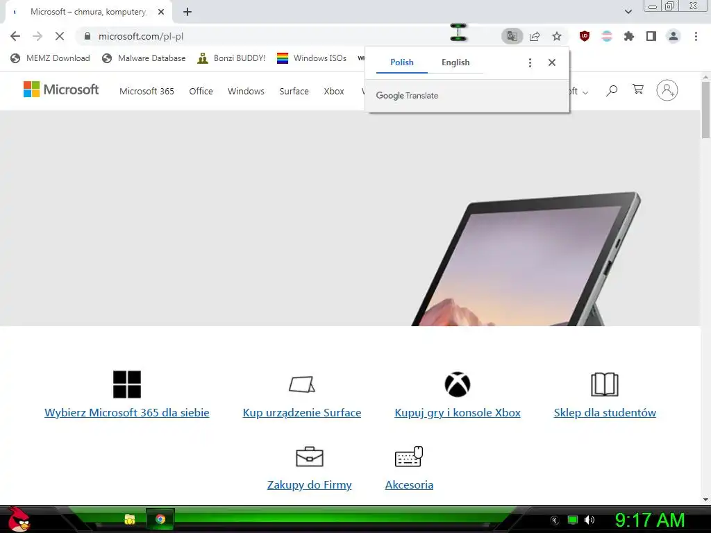The height and width of the screenshot is (533, 711).
Task: Click the Chrome taskbar button
Action: click(160, 519)
